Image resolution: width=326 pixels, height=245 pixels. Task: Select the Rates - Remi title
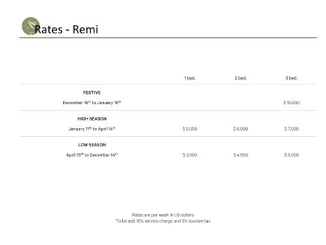(67, 29)
